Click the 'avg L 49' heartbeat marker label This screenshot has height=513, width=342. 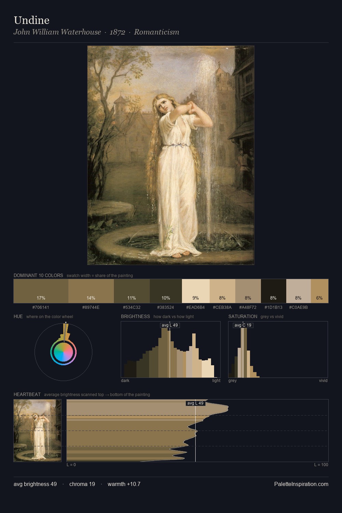195,403
